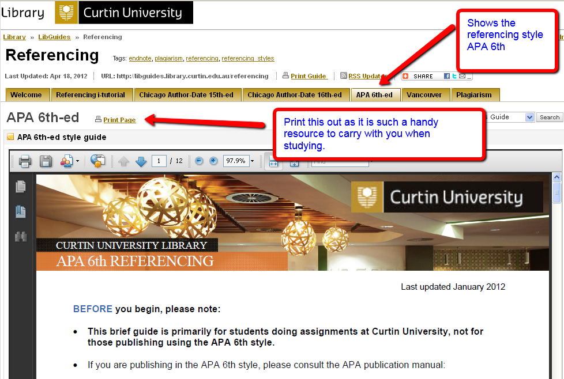Click the plagiarism tag link
This screenshot has height=379, width=564.
pyautogui.click(x=169, y=58)
